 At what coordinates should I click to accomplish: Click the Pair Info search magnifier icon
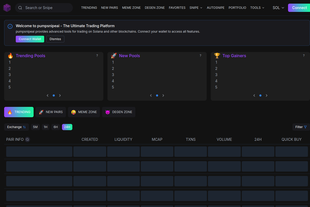point(27,139)
